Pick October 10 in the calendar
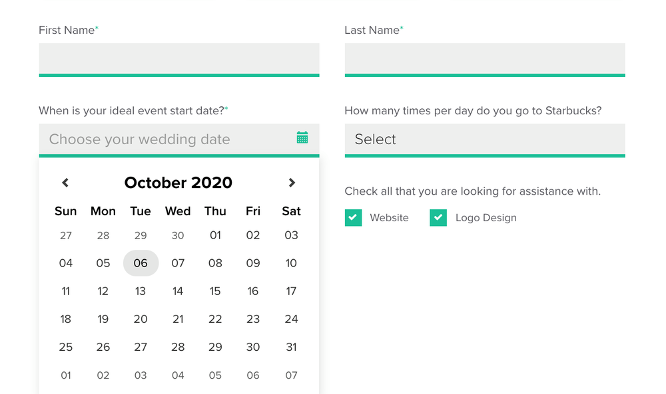 point(291,263)
